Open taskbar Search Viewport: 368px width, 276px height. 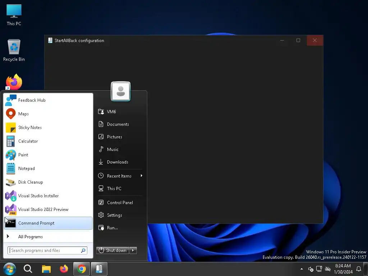tap(28, 269)
